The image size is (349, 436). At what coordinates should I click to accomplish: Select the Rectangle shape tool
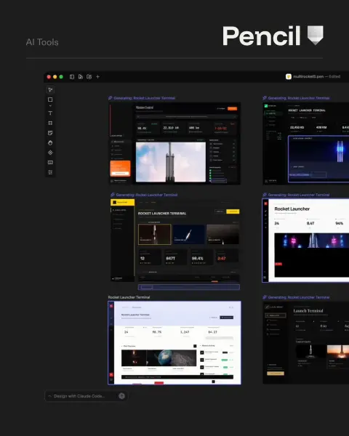50,100
